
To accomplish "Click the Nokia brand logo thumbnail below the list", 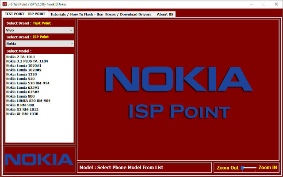I will [39, 159].
